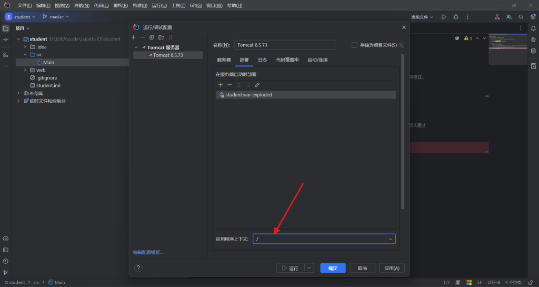Open help for run/debug configurations
Viewport: 539px width, 287px height.
138,268
